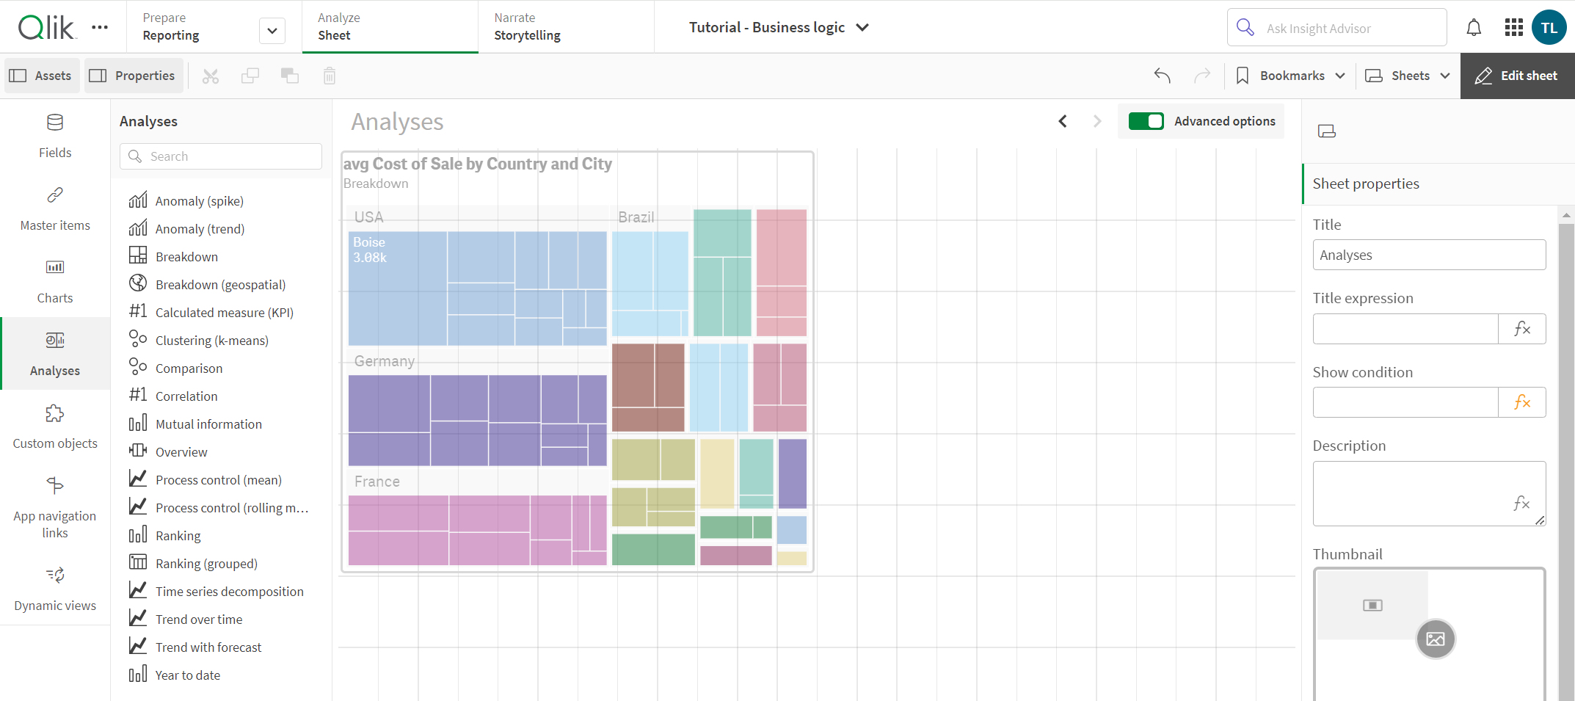
Task: Select the Mutual information analysis
Action: [220, 424]
